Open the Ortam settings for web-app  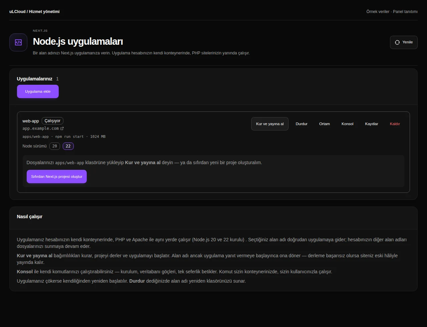(x=325, y=124)
